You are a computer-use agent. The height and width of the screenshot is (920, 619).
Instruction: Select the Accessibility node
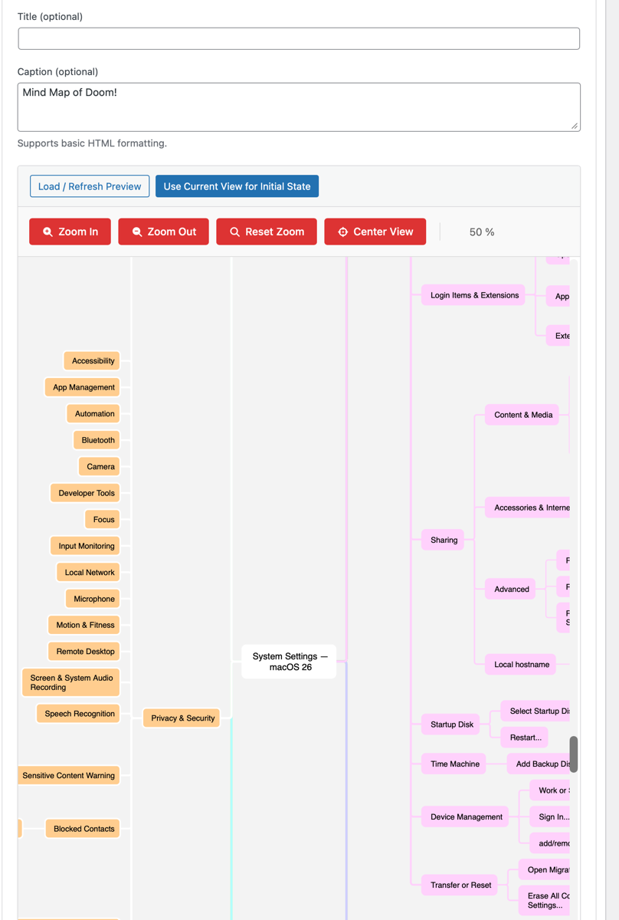pos(91,360)
